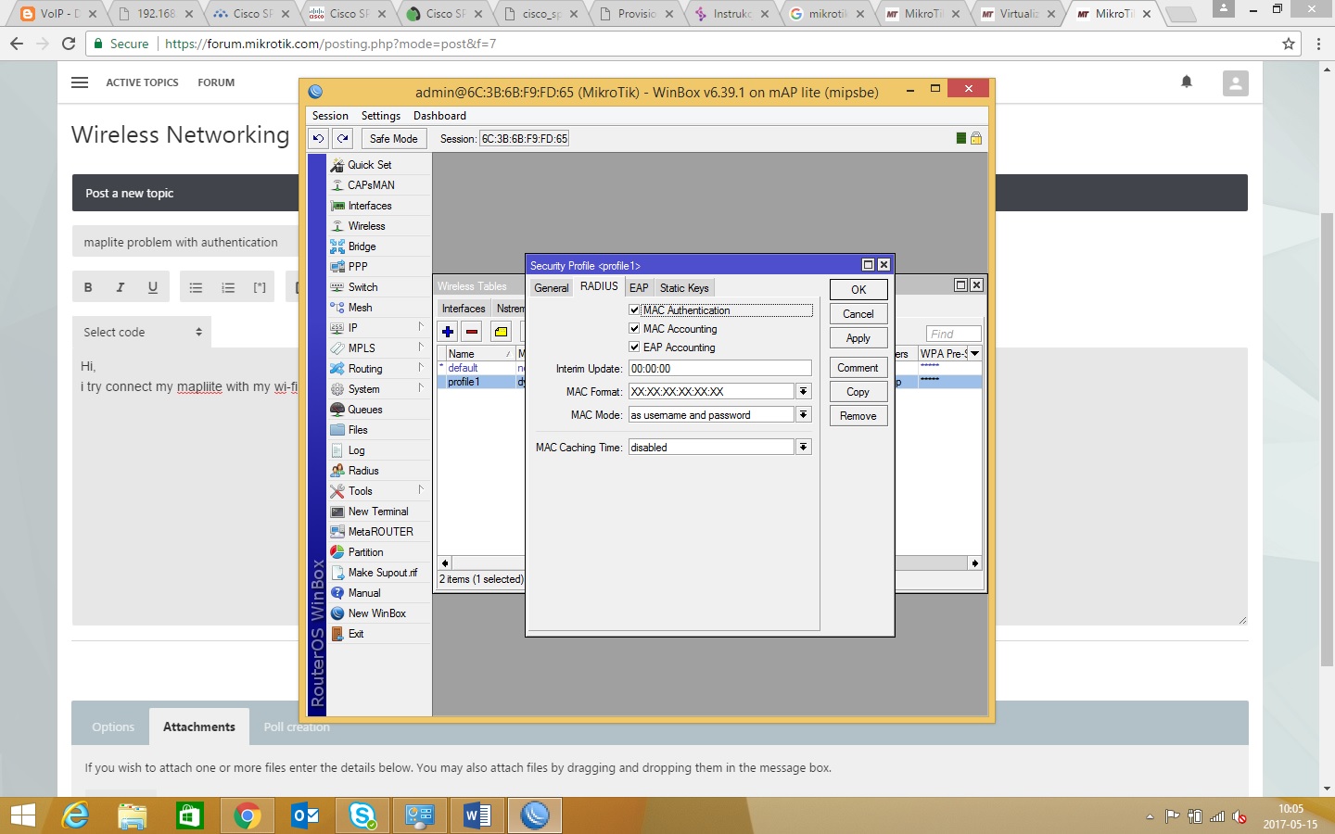Viewport: 1335px width, 834px height.
Task: Open the Settings menu in WinBox
Action: [380, 116]
